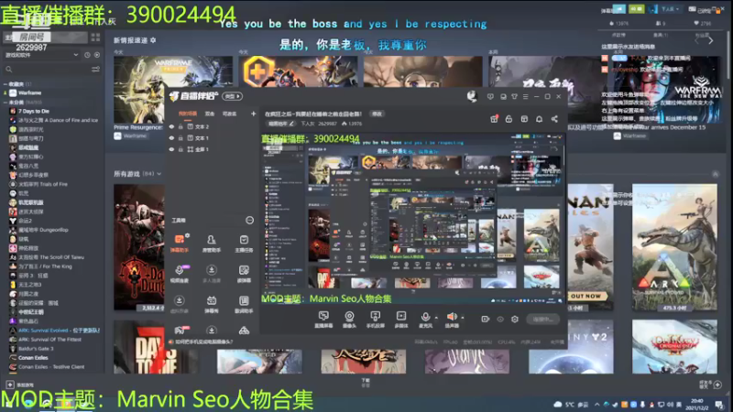This screenshot has width=733, height=412.
Task: Open the 新情报速递 gear settings icon
Action: [153, 40]
